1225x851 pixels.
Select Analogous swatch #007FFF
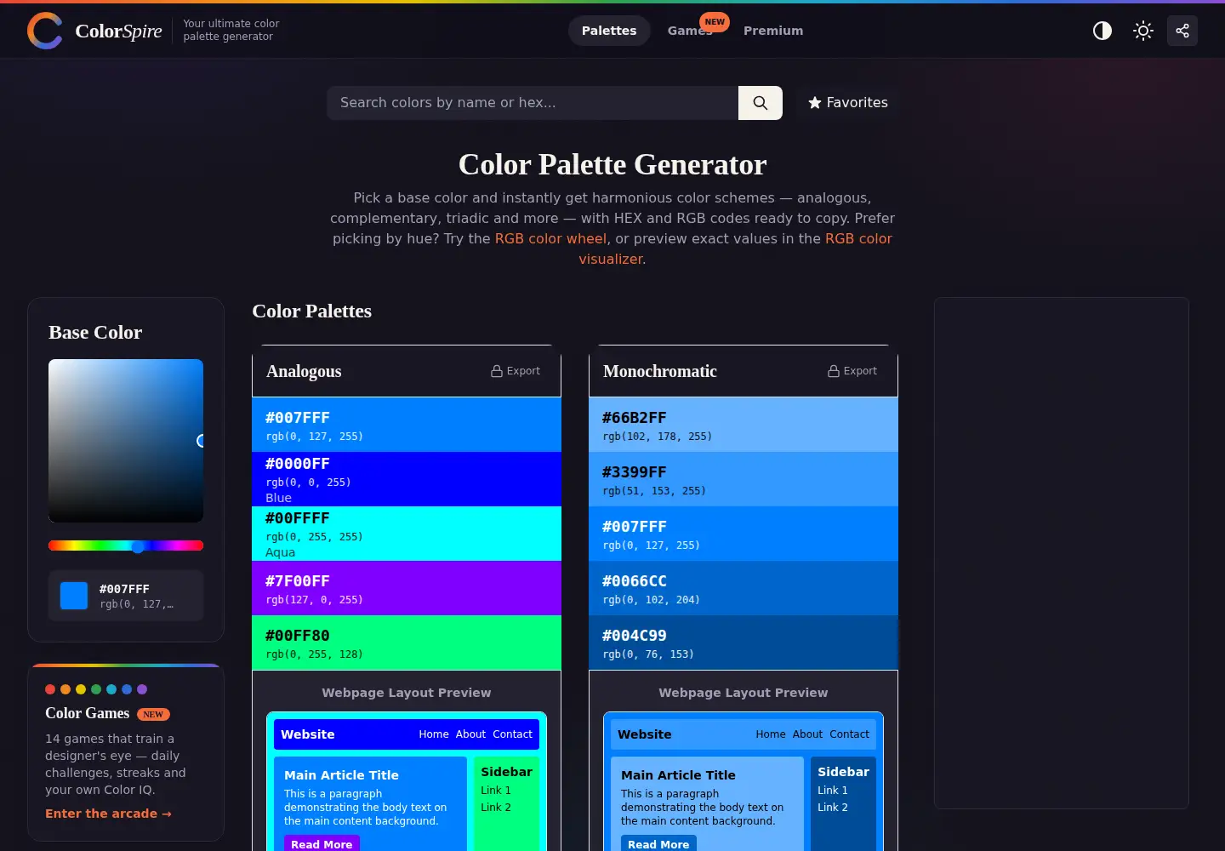click(407, 425)
